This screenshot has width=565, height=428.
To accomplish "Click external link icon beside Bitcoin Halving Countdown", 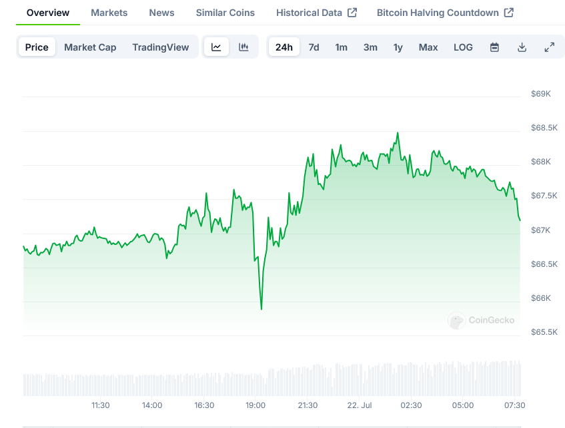I will click(x=509, y=13).
